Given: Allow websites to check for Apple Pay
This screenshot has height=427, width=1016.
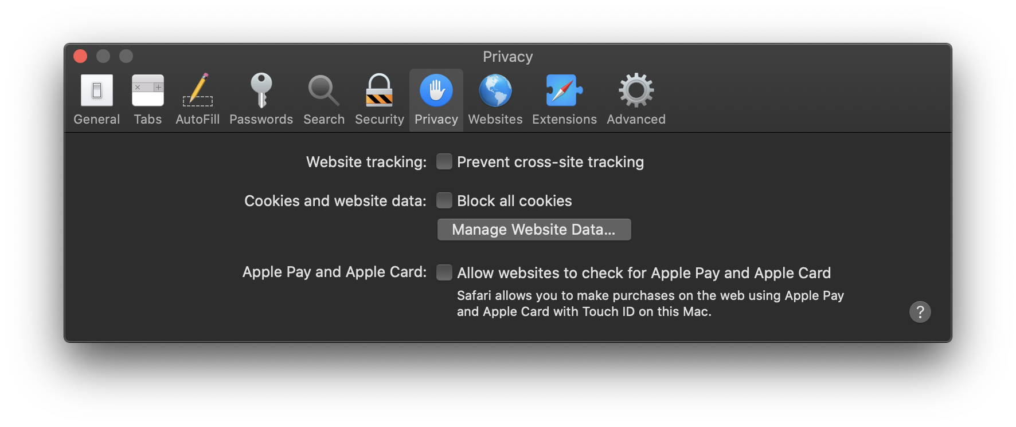Looking at the screenshot, I should [x=444, y=273].
